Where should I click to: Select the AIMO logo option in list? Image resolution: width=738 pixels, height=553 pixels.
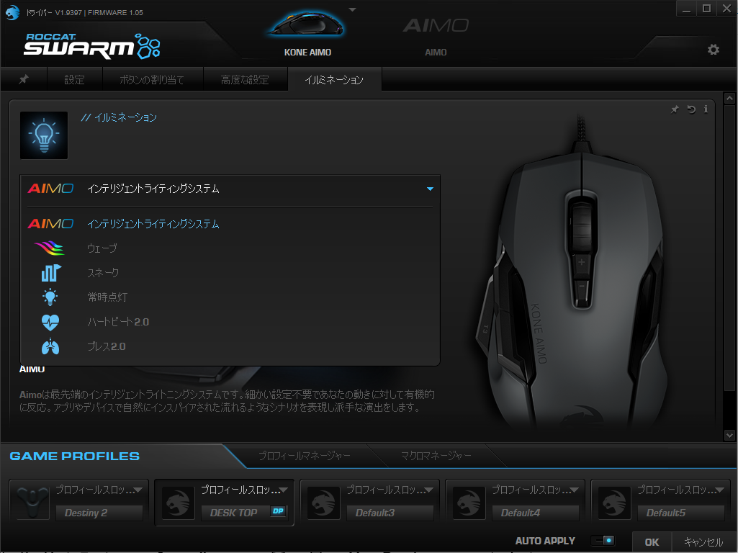tap(50, 223)
